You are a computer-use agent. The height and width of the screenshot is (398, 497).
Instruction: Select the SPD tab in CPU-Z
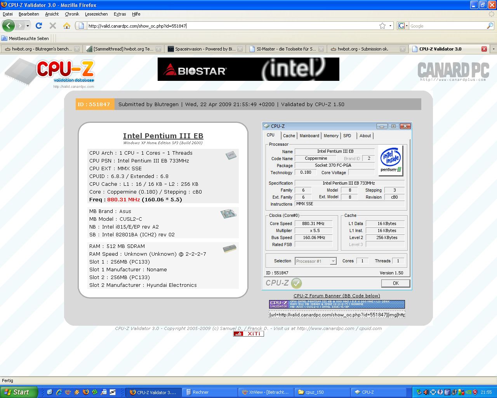pyautogui.click(x=347, y=136)
